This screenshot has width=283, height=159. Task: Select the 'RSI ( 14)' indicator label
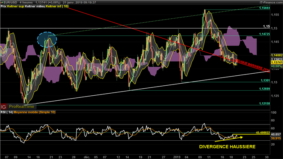click(7, 112)
